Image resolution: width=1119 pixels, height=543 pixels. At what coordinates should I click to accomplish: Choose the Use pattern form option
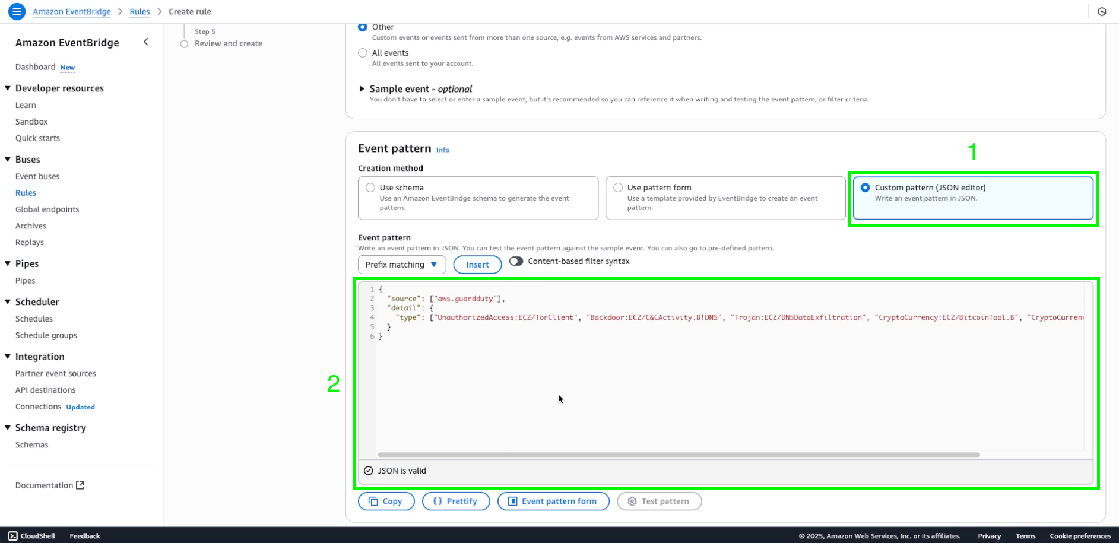click(x=725, y=198)
